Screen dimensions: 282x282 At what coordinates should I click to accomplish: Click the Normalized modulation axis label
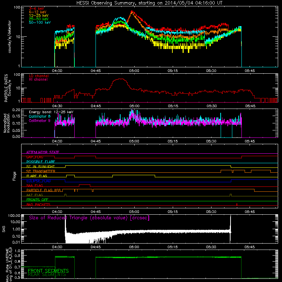pos(6,123)
